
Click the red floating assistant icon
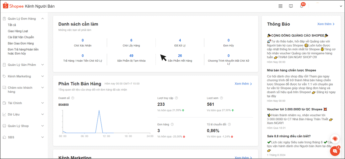pos(335,138)
